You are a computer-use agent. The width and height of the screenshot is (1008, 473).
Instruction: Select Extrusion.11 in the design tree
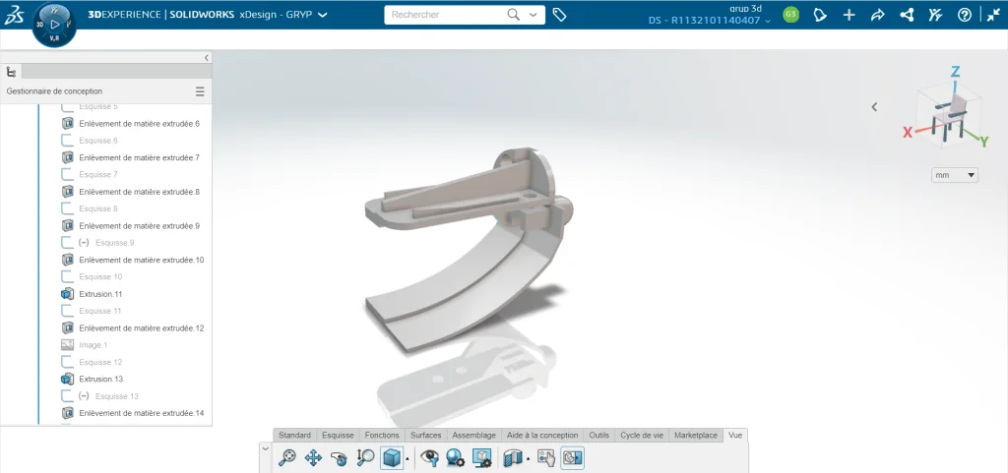[x=99, y=294]
